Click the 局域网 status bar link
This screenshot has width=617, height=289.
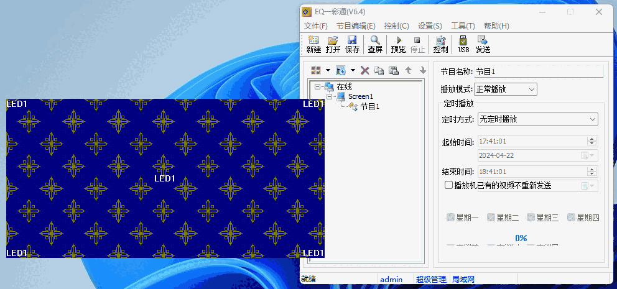(463, 280)
